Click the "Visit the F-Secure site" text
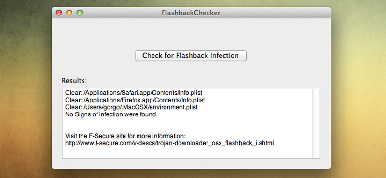 point(125,136)
